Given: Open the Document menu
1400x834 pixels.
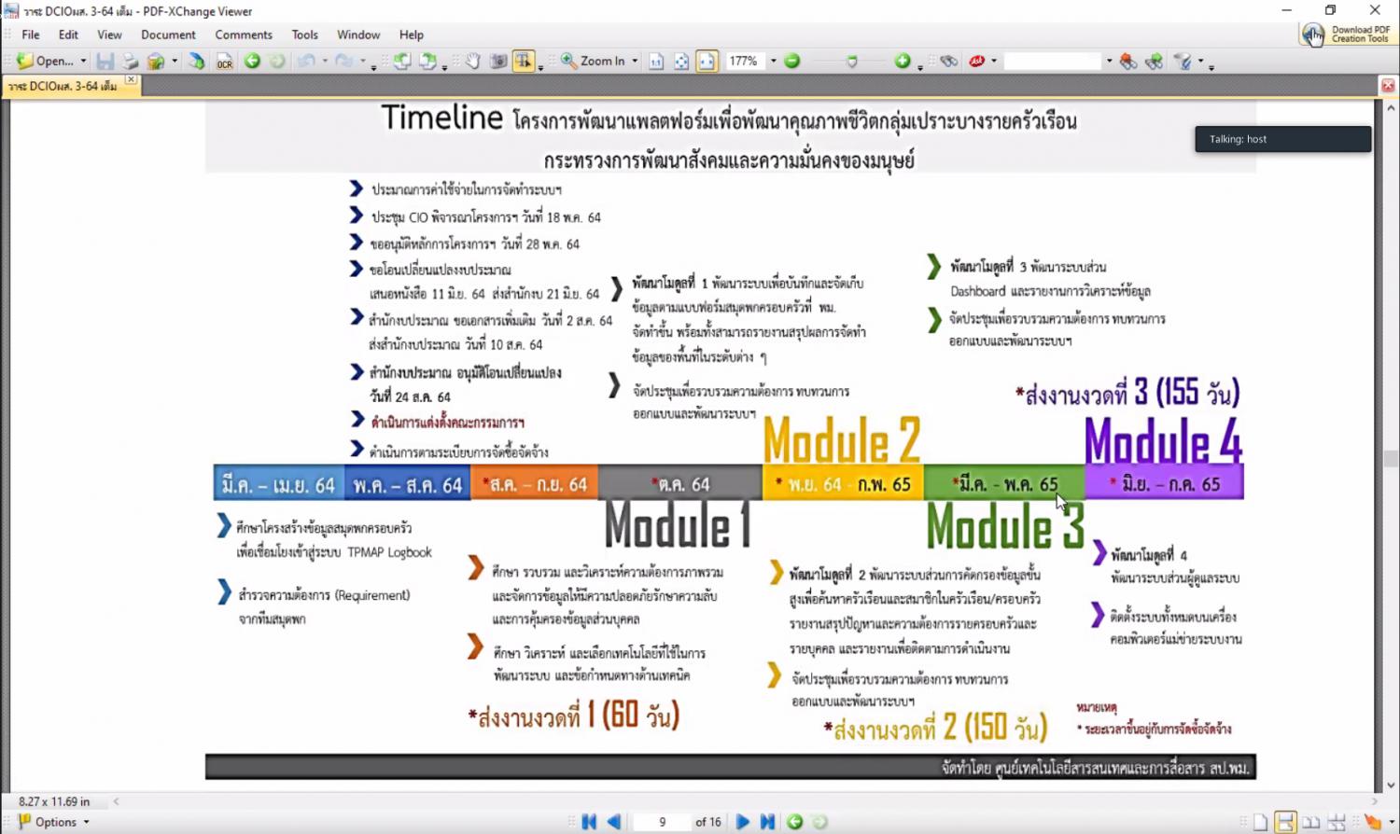Looking at the screenshot, I should 168,35.
